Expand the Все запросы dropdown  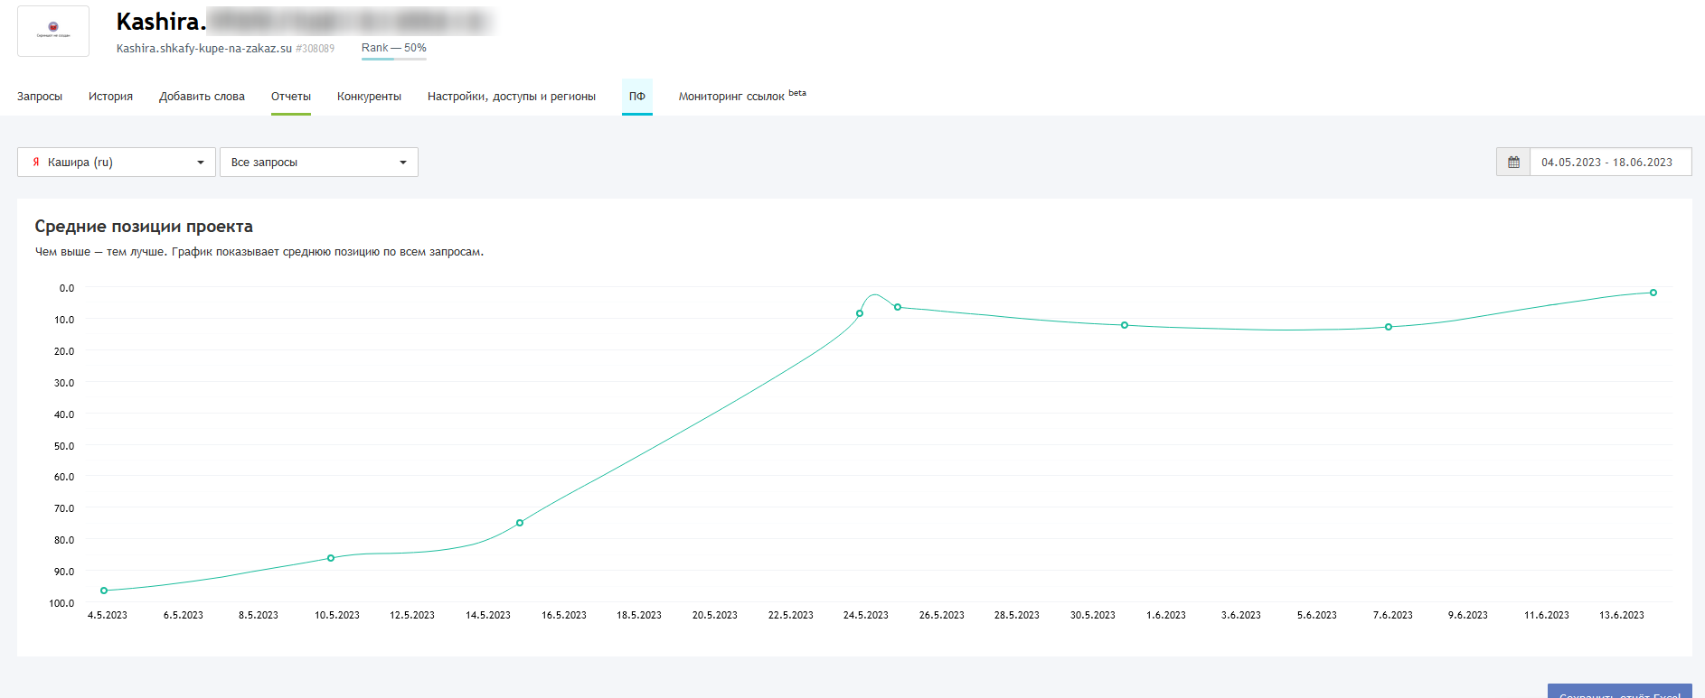(x=318, y=163)
